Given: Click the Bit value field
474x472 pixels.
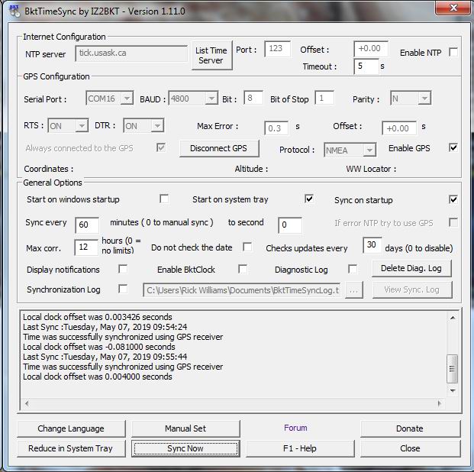Looking at the screenshot, I should tap(253, 98).
